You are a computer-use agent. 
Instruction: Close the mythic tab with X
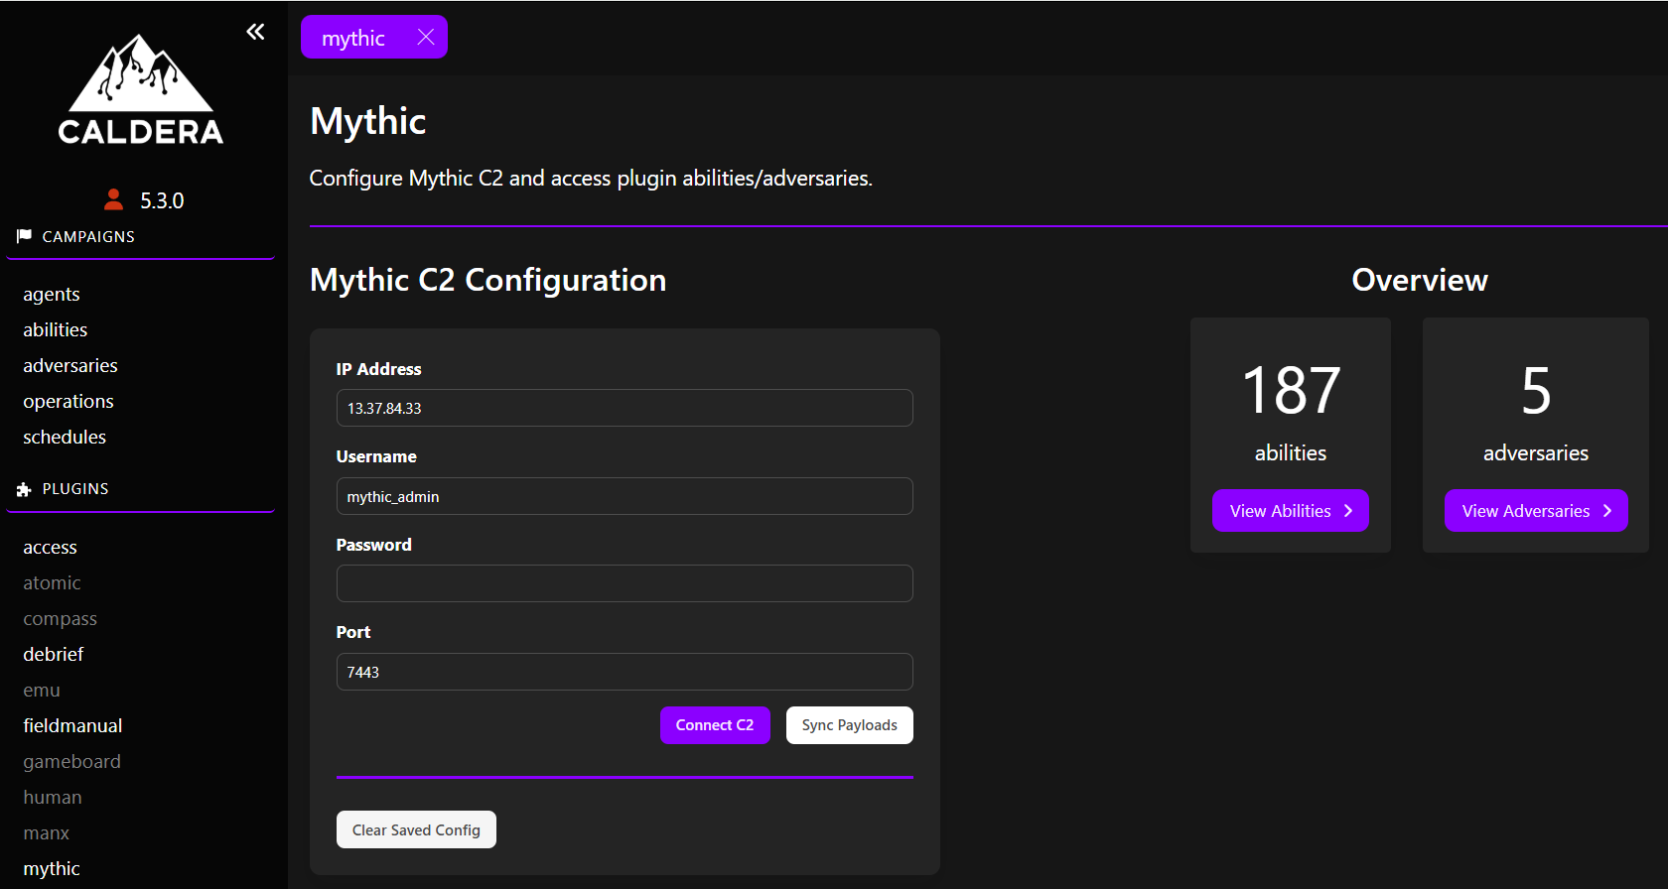point(426,37)
